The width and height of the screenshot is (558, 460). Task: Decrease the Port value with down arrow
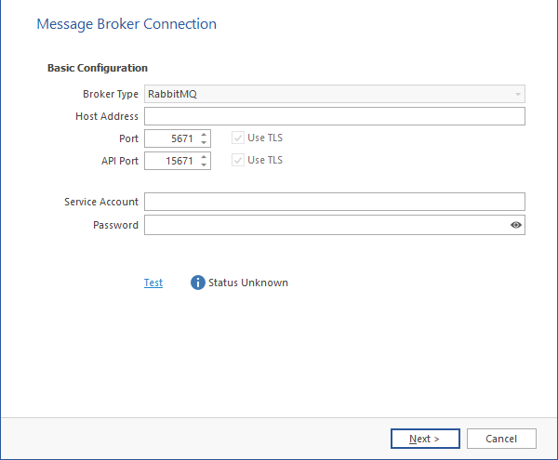pyautogui.click(x=204, y=142)
